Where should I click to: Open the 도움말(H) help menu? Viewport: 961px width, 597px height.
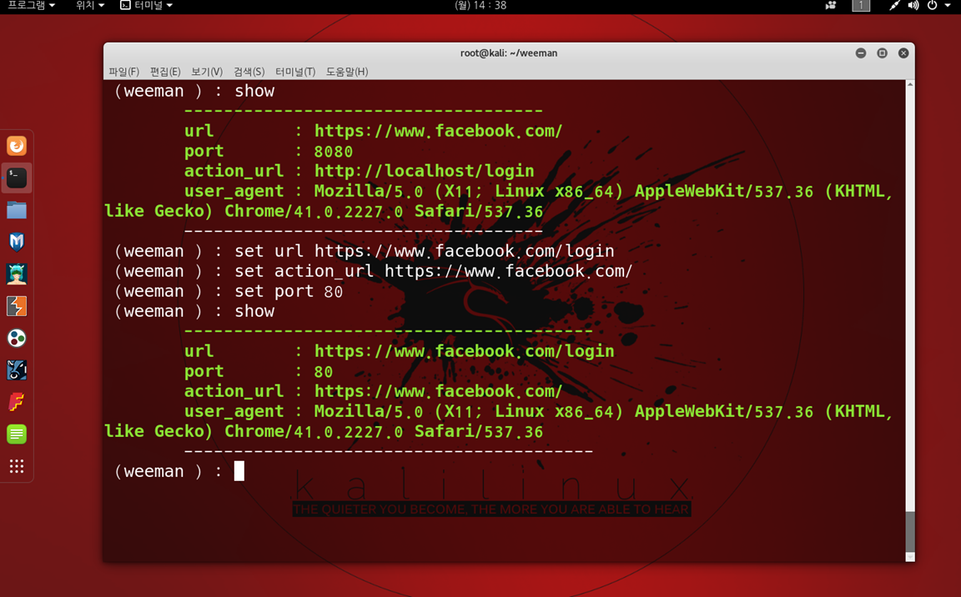347,72
